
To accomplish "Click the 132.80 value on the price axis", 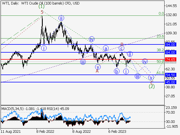I will 171,15.
